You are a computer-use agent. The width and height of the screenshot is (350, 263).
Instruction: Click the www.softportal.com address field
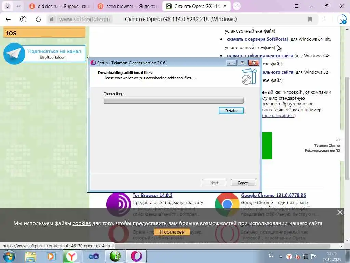(x=85, y=19)
